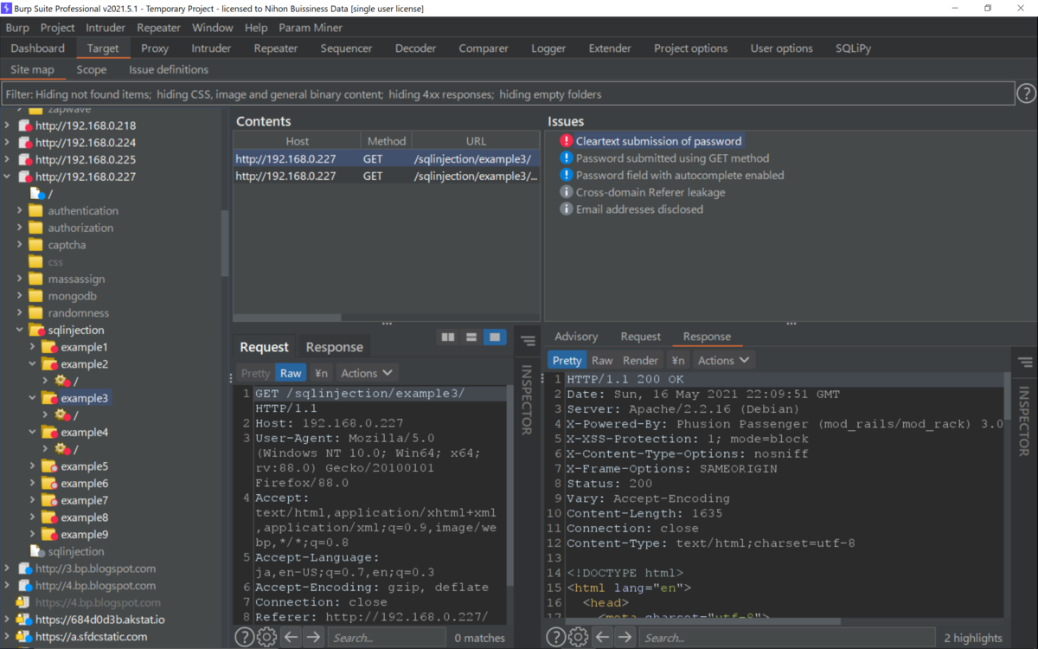Switch request editor to Raw view
1038x649 pixels.
pyautogui.click(x=291, y=373)
